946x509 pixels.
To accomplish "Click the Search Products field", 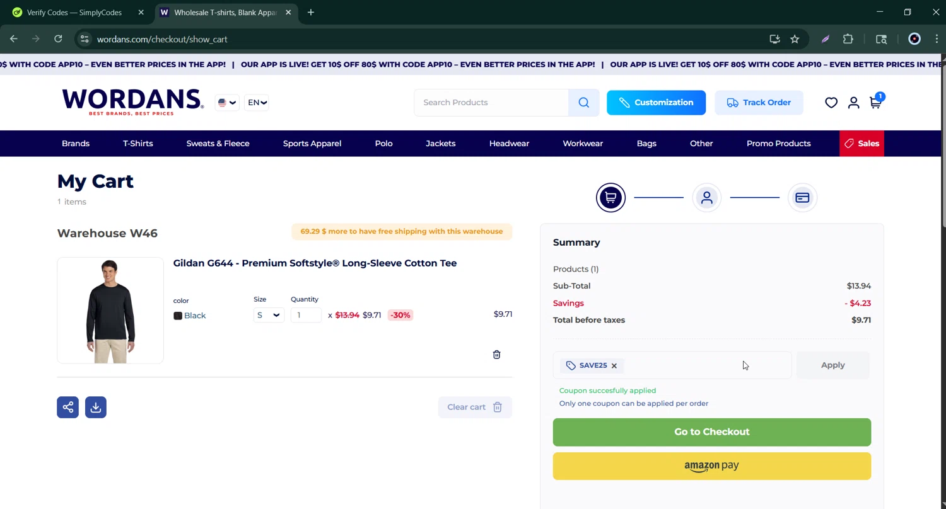I will tap(492, 103).
